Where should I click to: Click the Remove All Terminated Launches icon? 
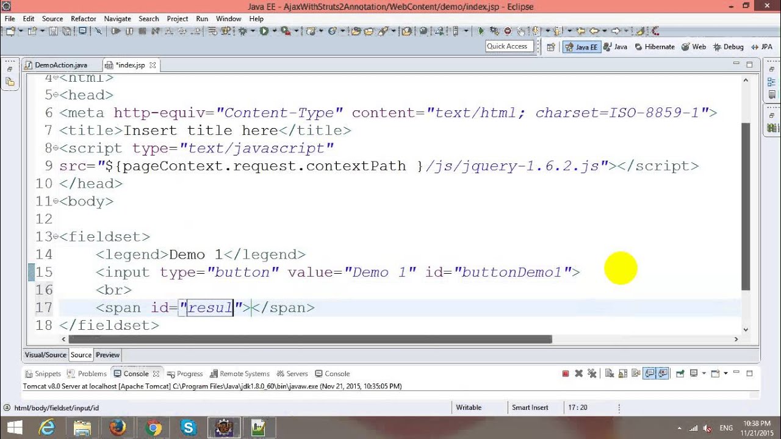[x=592, y=373]
